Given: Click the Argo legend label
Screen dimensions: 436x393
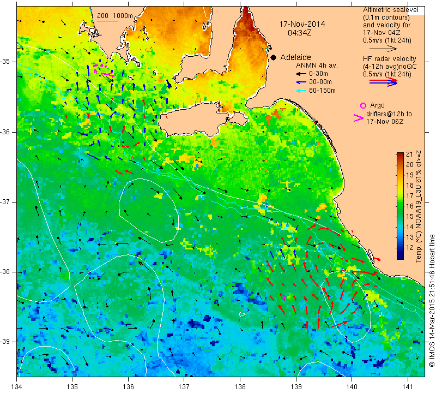Looking at the screenshot, I should click(x=377, y=105).
